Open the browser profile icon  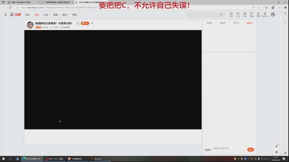[273, 8]
